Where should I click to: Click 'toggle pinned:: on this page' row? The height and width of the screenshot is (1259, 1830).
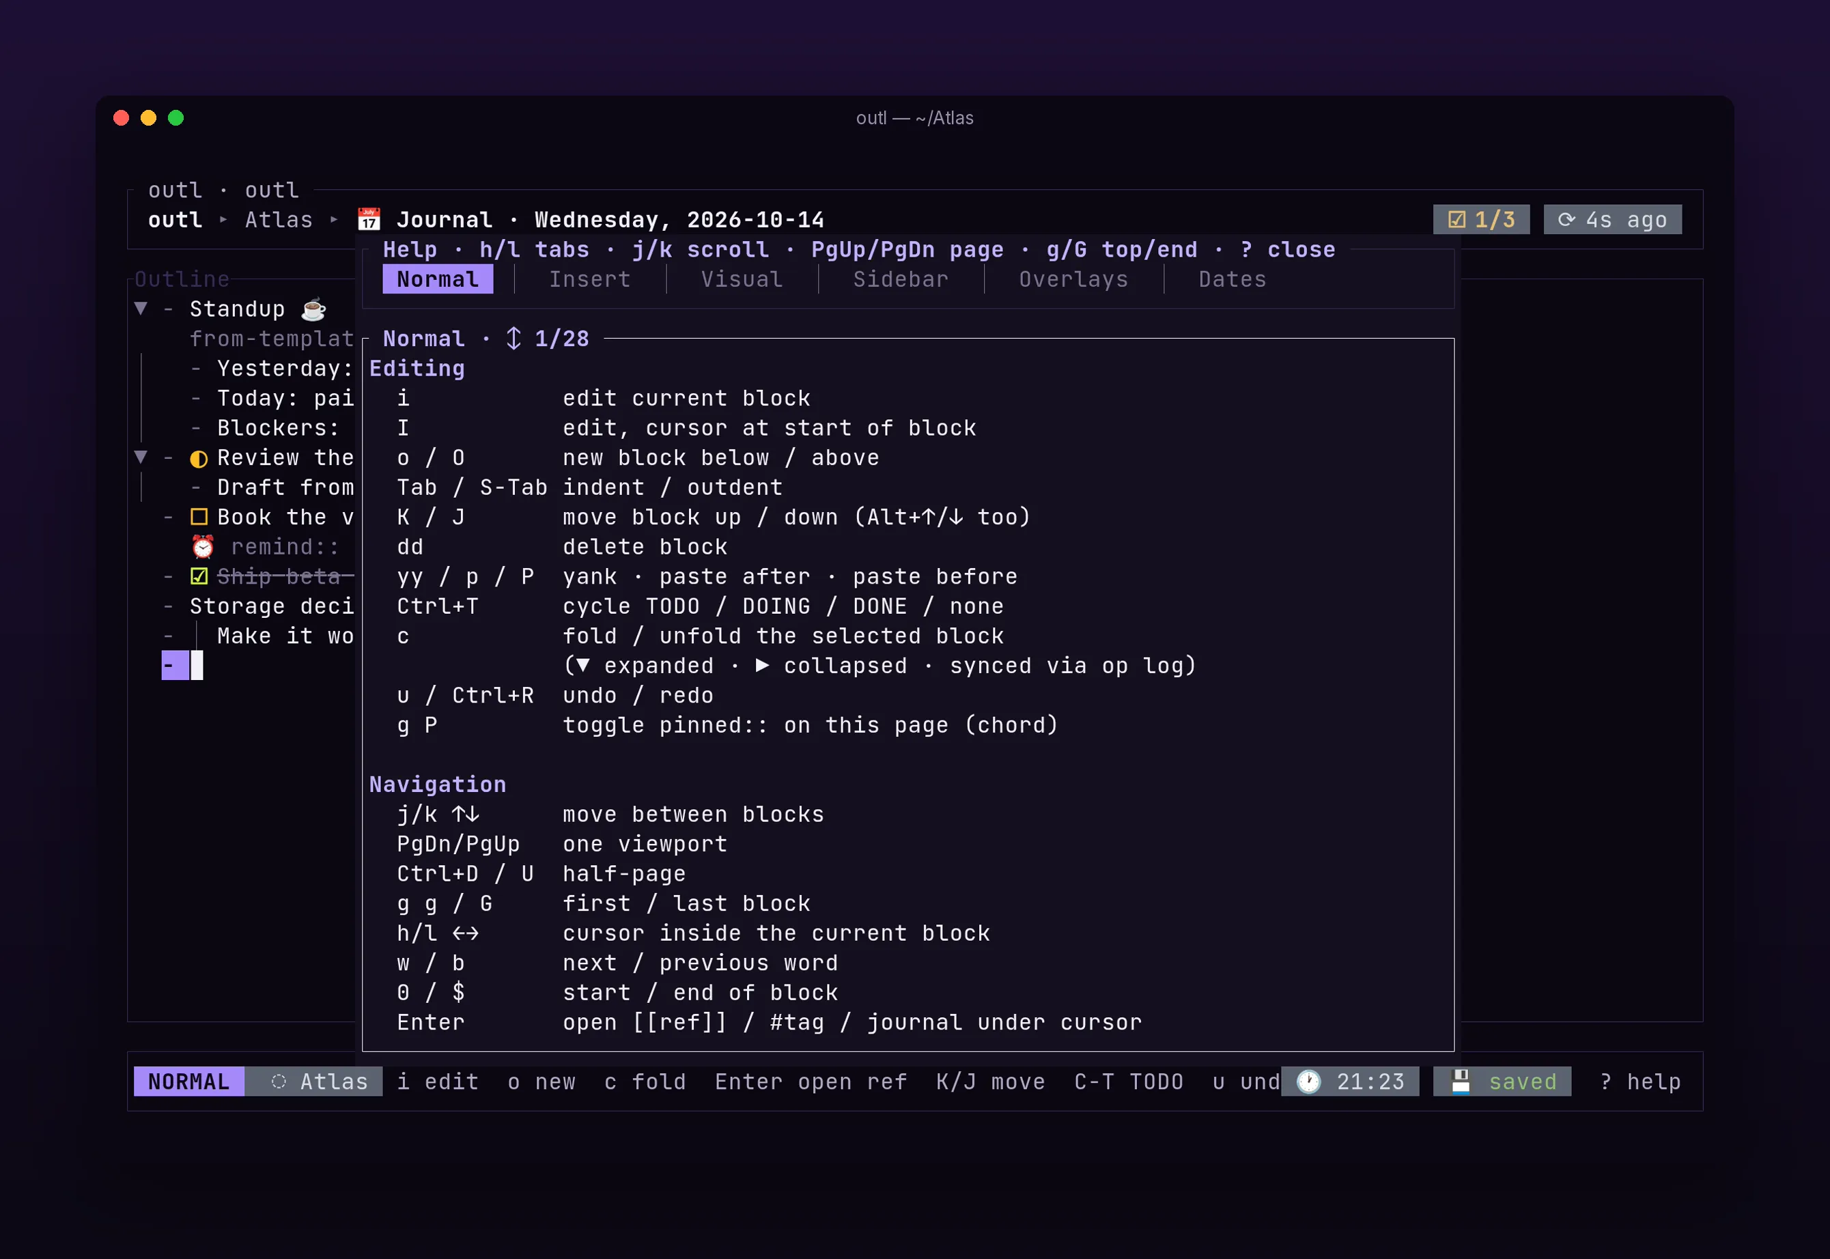coord(727,726)
